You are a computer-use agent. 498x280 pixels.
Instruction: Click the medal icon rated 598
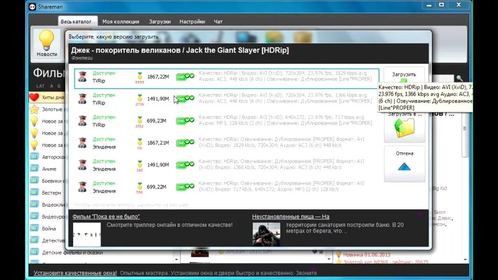[140, 186]
